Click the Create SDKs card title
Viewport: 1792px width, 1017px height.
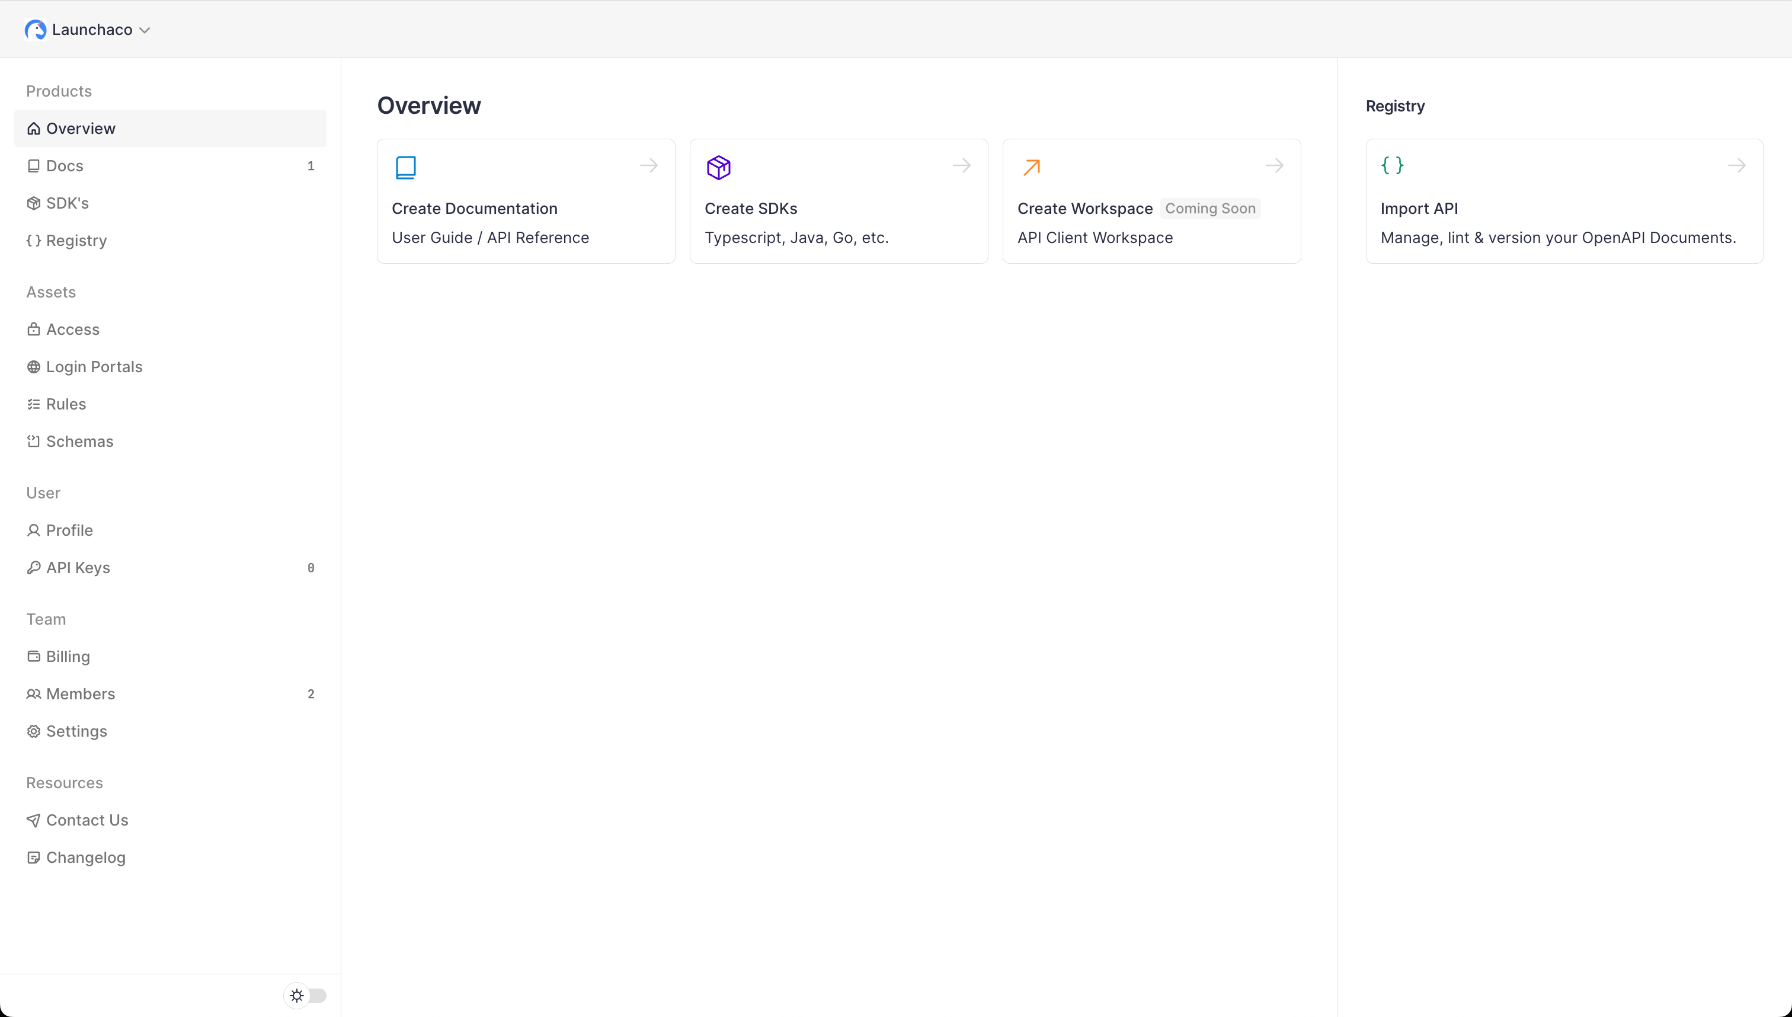pos(751,209)
